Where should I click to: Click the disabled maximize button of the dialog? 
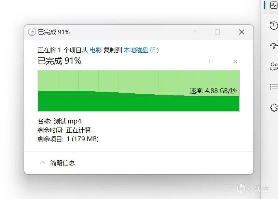(x=217, y=32)
